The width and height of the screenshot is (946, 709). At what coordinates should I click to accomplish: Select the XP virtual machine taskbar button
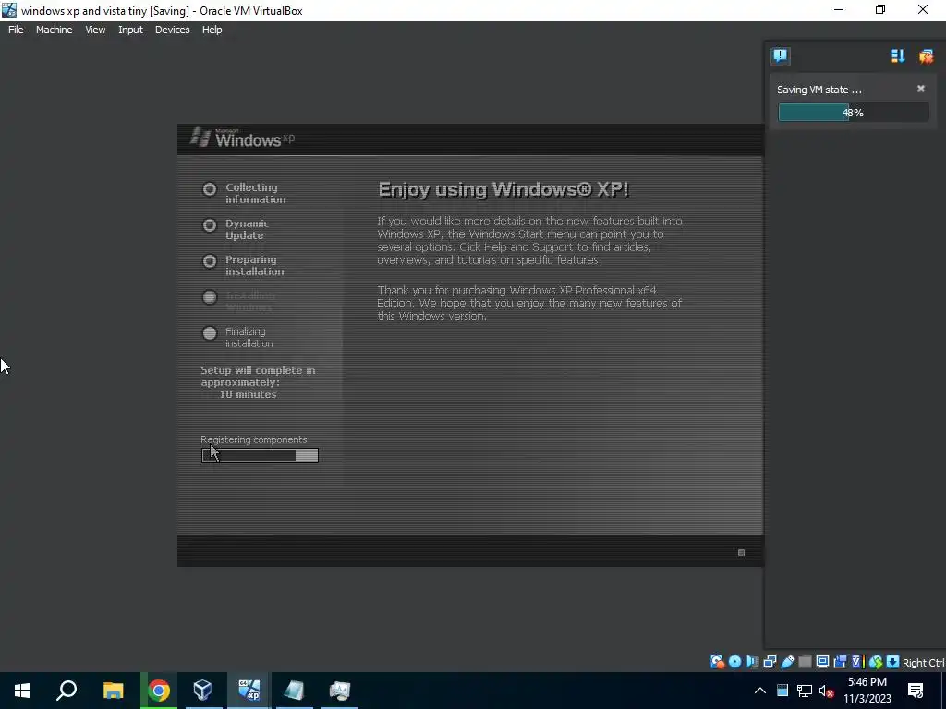pyautogui.click(x=249, y=691)
